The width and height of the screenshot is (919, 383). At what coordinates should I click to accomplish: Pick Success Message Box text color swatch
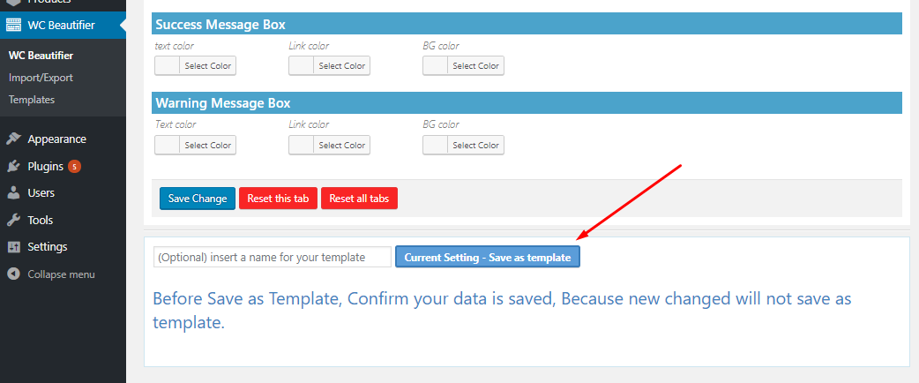(x=168, y=66)
